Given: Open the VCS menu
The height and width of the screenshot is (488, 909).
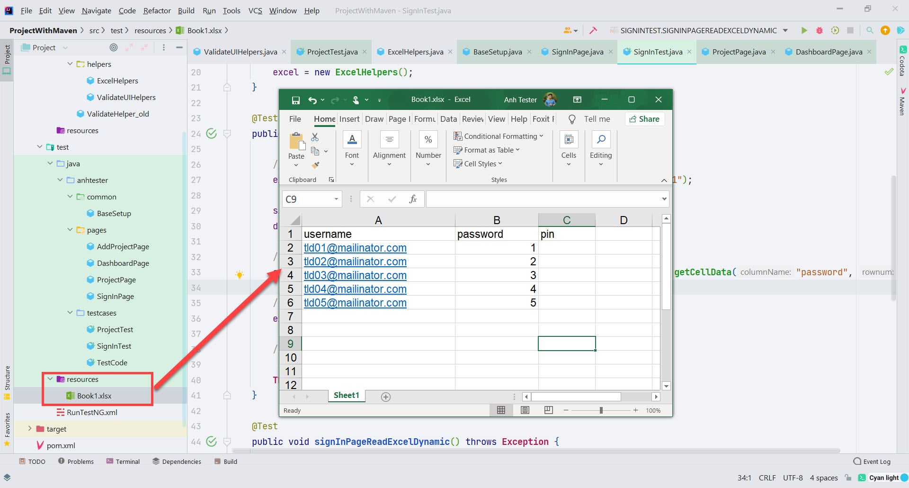Looking at the screenshot, I should 255,10.
